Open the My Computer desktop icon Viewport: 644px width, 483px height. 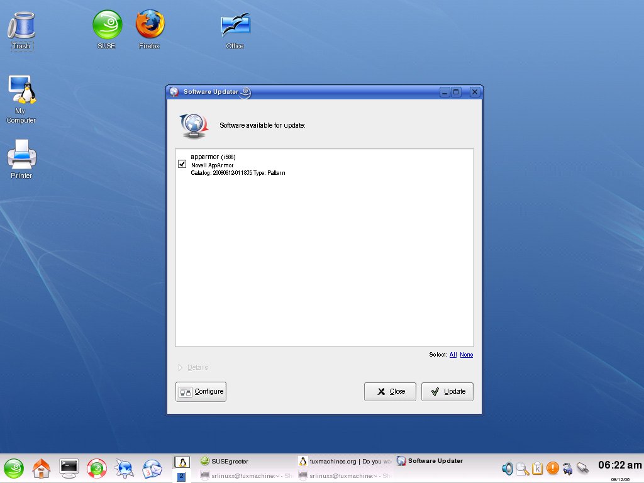(21, 99)
